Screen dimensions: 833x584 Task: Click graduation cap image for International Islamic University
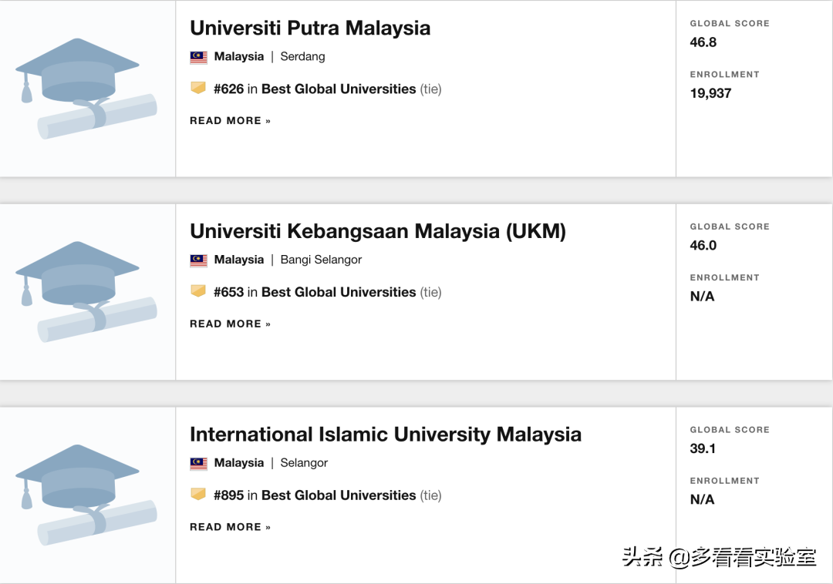pos(86,495)
